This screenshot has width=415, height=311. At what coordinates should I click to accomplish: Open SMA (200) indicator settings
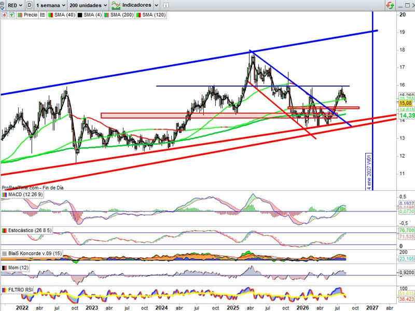tap(122, 15)
